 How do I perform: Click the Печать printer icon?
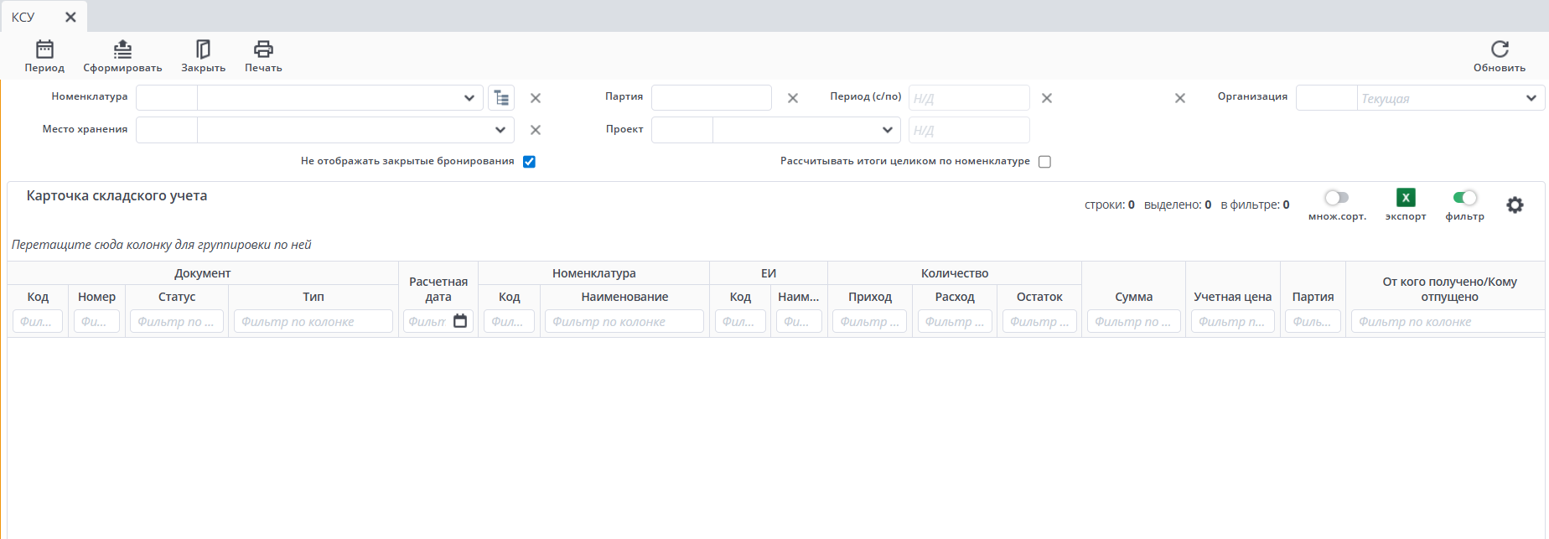(x=263, y=49)
